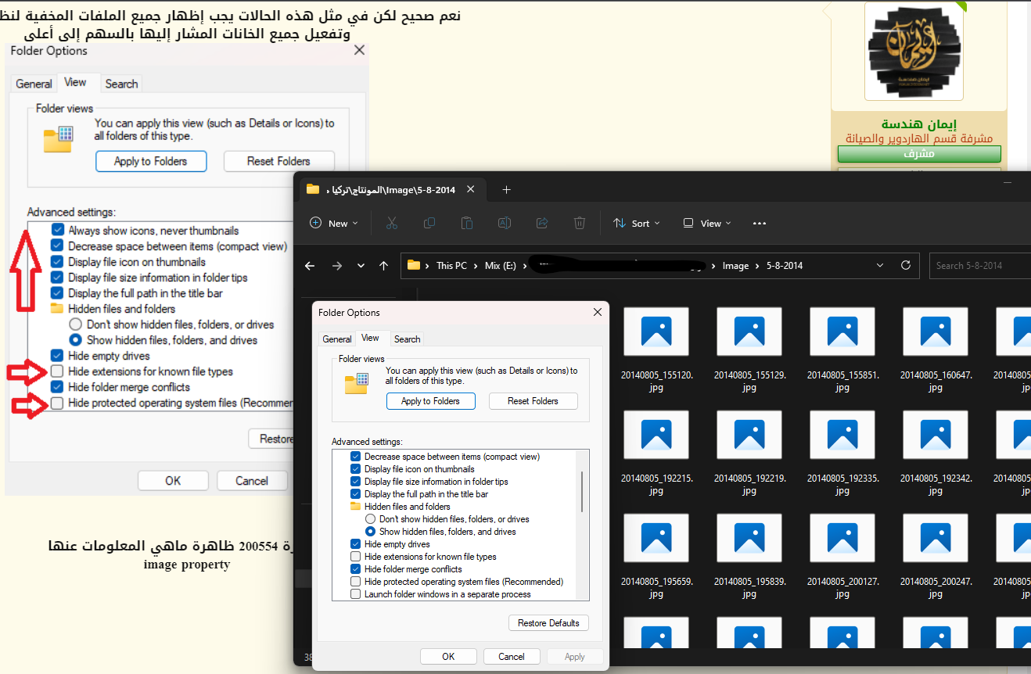The height and width of the screenshot is (674, 1031).
Task: Toggle 'Always show icons, never thumbnails' checkbox
Action: point(57,231)
